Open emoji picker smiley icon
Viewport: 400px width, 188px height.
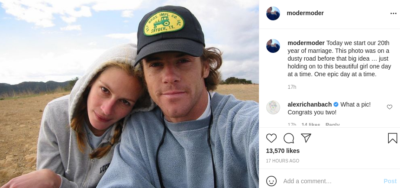tap(271, 181)
